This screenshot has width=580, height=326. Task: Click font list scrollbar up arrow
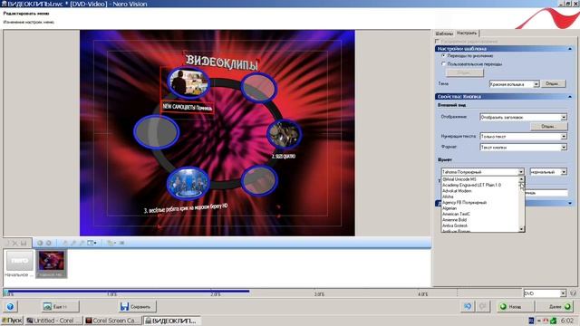tap(521, 179)
